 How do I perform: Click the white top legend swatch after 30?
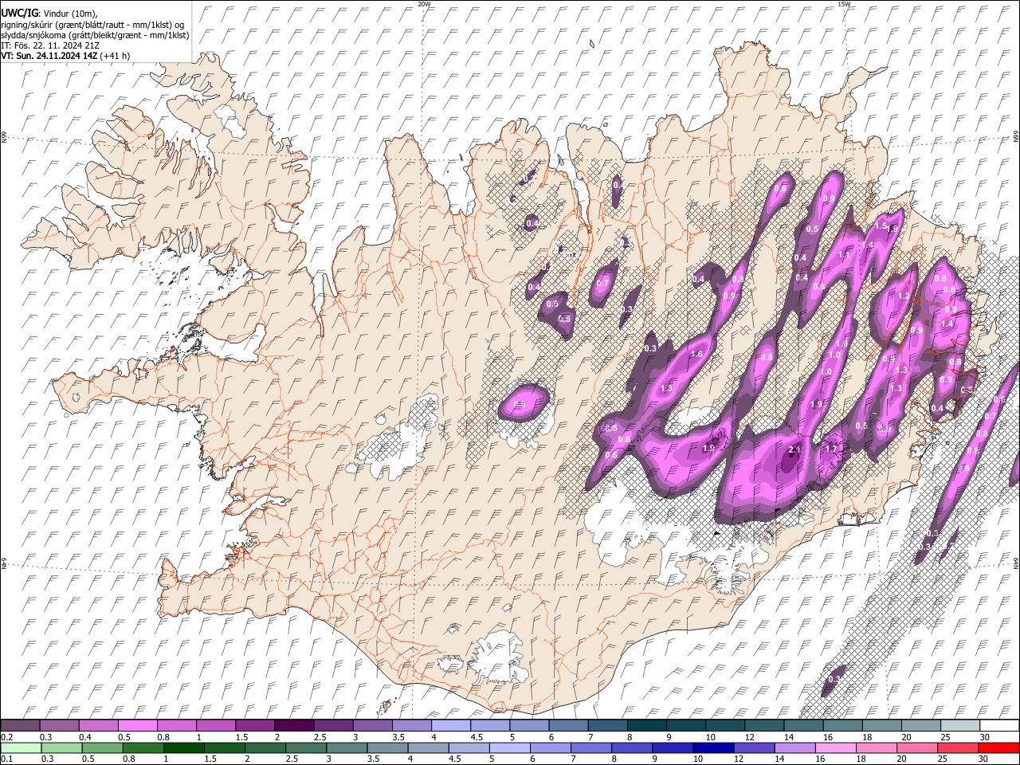999,726
